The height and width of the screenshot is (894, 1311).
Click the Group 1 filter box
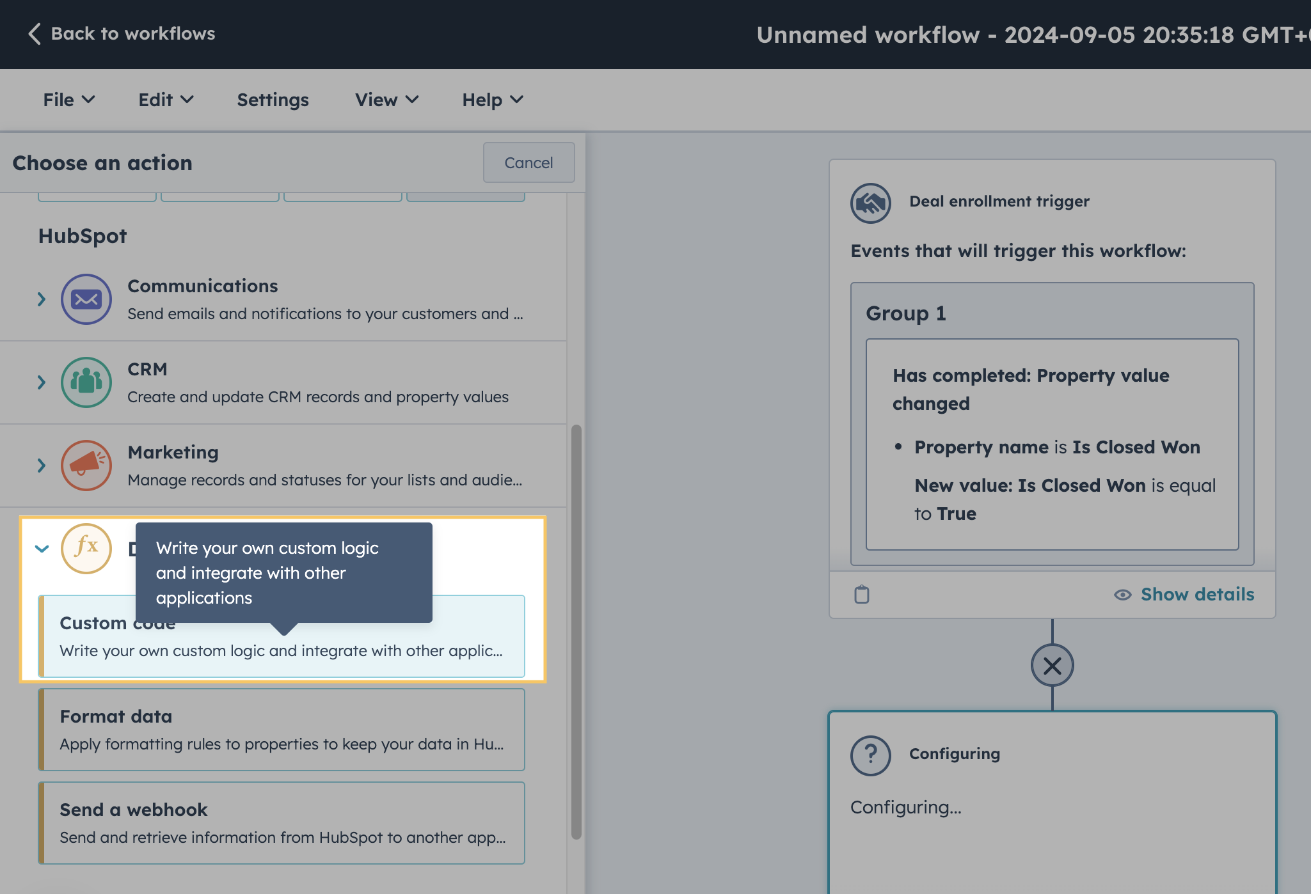(1052, 423)
